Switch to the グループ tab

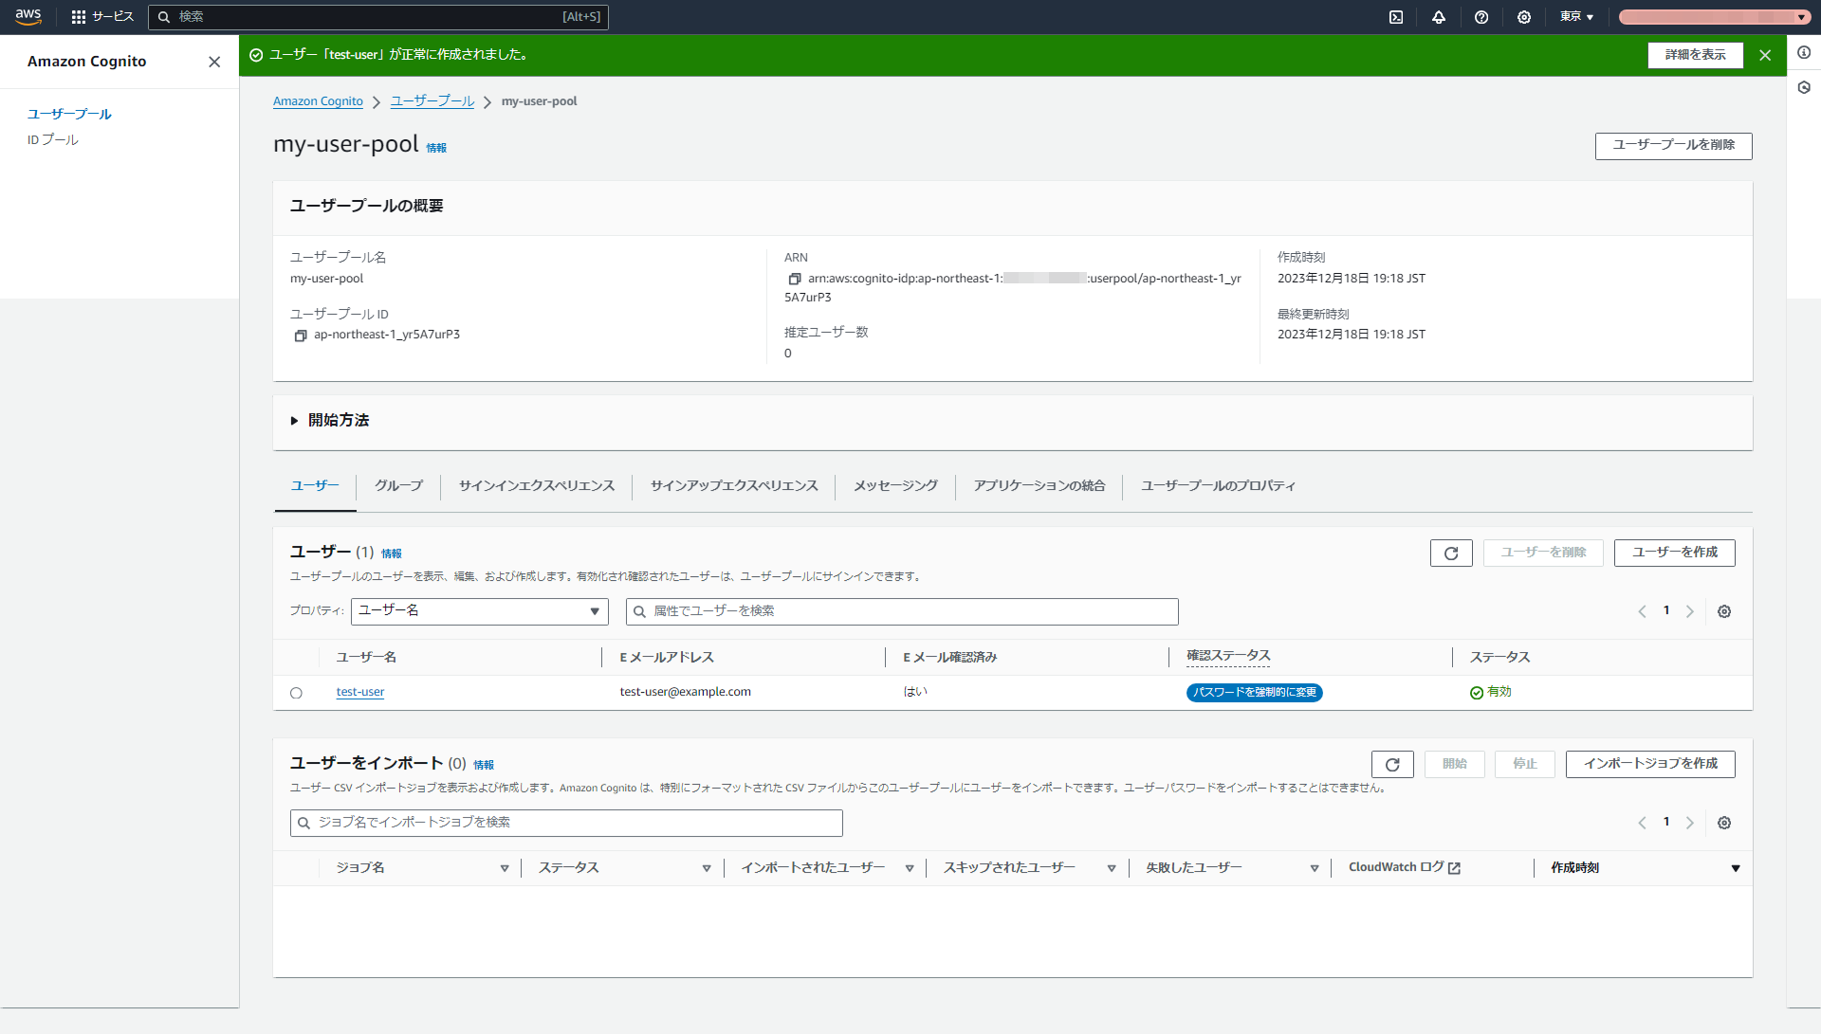coord(397,485)
